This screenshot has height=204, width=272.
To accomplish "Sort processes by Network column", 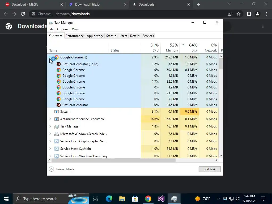I will (x=209, y=48).
